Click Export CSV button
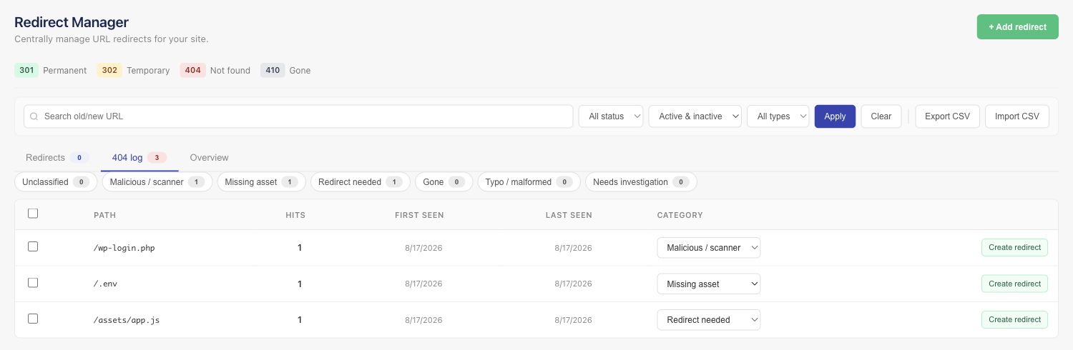 947,116
